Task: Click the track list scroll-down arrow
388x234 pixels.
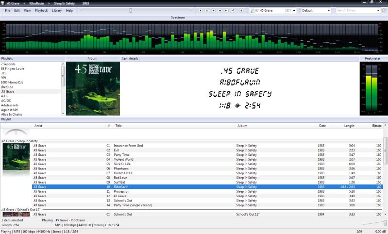Action: 385,214
